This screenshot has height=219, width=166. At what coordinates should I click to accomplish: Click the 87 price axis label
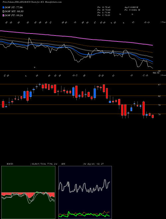click(x=159, y=85)
